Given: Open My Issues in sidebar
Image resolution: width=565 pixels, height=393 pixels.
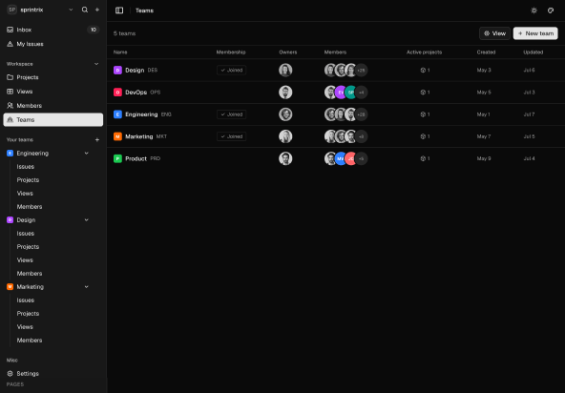Looking at the screenshot, I should [x=53, y=44].
